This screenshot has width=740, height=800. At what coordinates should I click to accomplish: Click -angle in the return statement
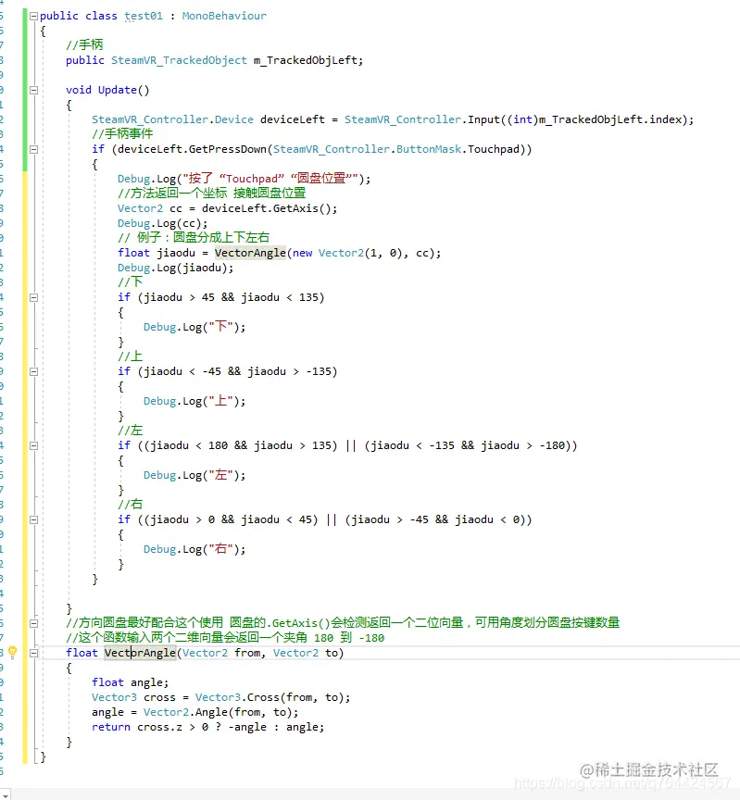(x=247, y=727)
